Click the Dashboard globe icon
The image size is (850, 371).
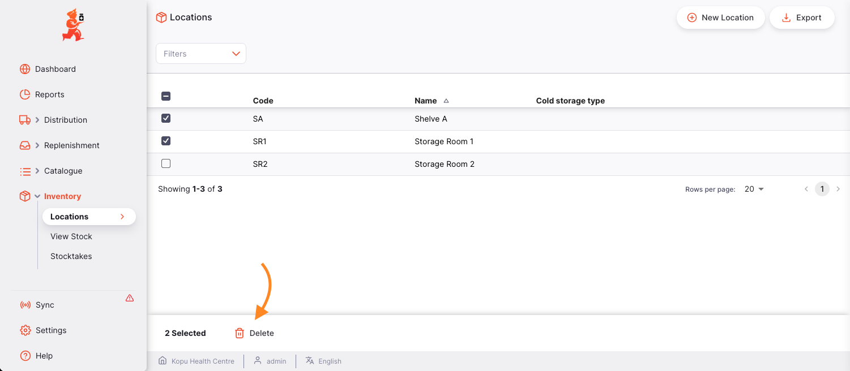tap(25, 69)
